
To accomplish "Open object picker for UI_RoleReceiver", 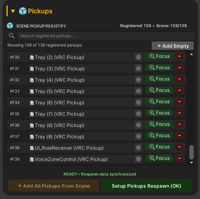I will point(138,148).
